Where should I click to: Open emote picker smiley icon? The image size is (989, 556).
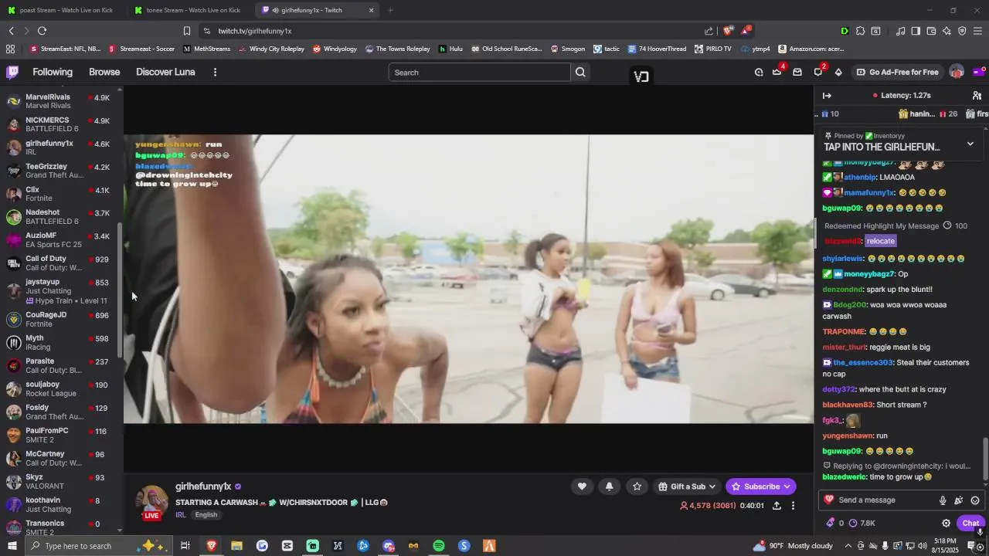[975, 500]
